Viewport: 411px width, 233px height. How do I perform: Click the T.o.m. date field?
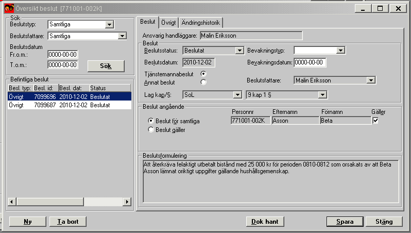point(63,64)
